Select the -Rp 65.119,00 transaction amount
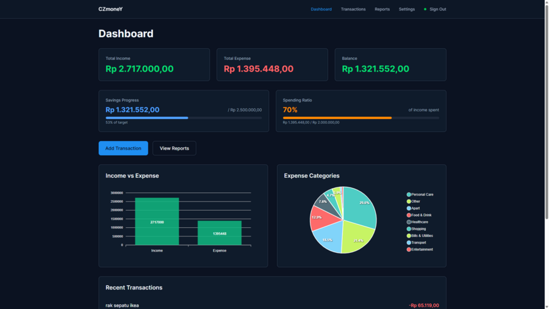Image resolution: width=549 pixels, height=309 pixels. [424, 305]
